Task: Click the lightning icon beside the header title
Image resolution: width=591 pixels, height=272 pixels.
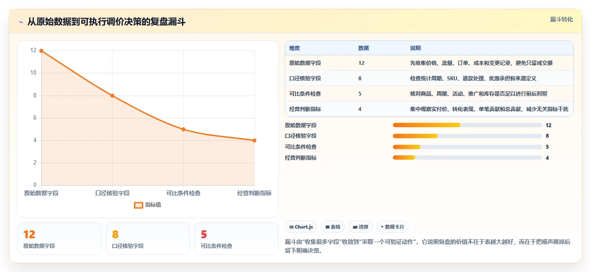Action: click(x=21, y=22)
